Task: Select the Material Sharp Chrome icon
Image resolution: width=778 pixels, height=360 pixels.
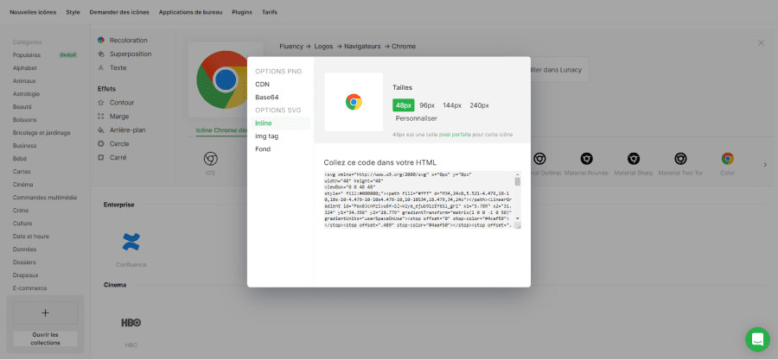Action: pyautogui.click(x=633, y=164)
